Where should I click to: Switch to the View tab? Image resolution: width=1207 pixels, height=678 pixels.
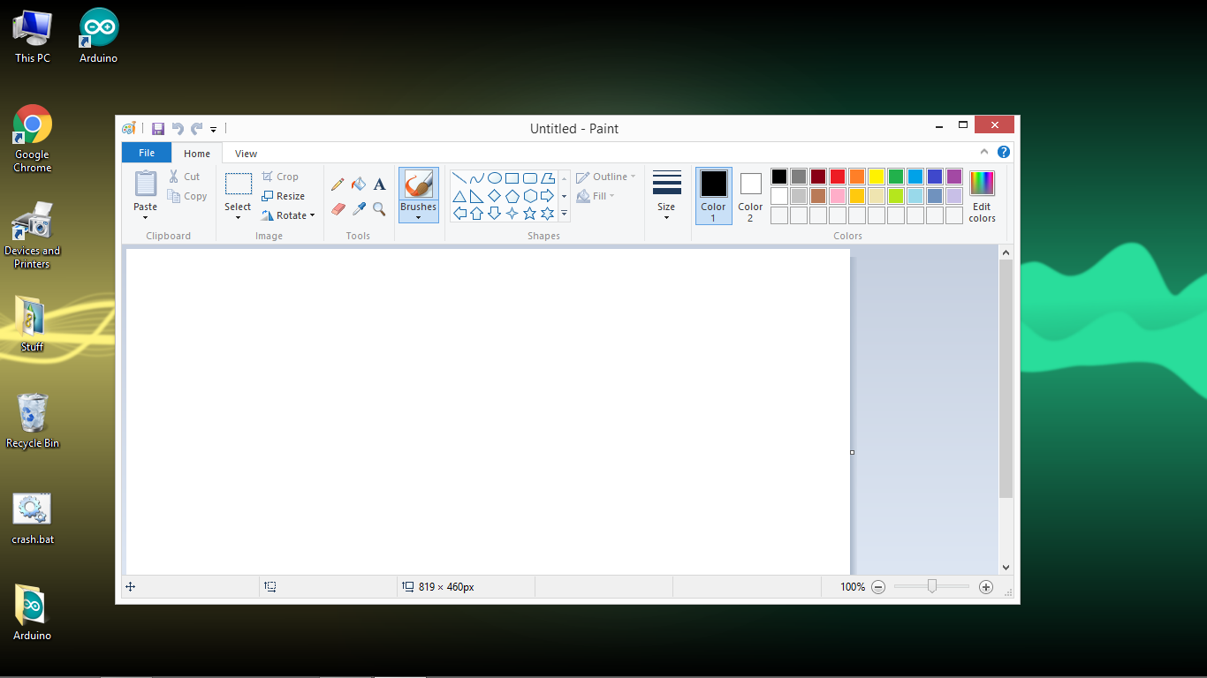[x=245, y=153]
